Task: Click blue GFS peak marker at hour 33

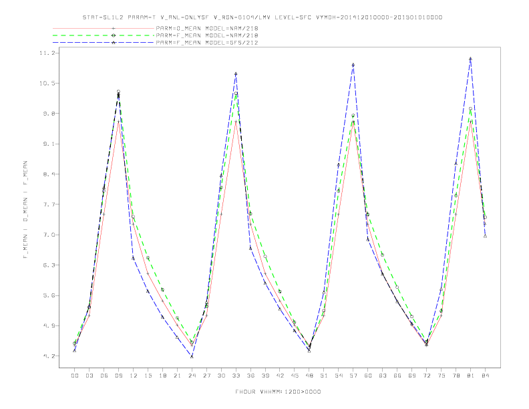Action: coord(236,74)
